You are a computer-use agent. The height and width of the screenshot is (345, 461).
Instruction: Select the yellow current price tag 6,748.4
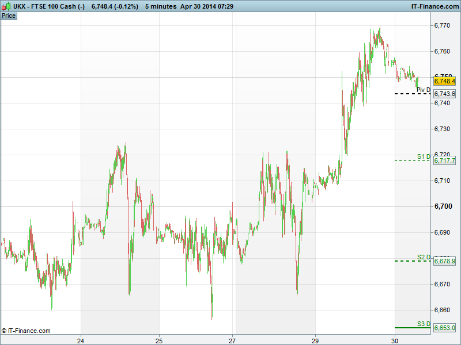[444, 82]
